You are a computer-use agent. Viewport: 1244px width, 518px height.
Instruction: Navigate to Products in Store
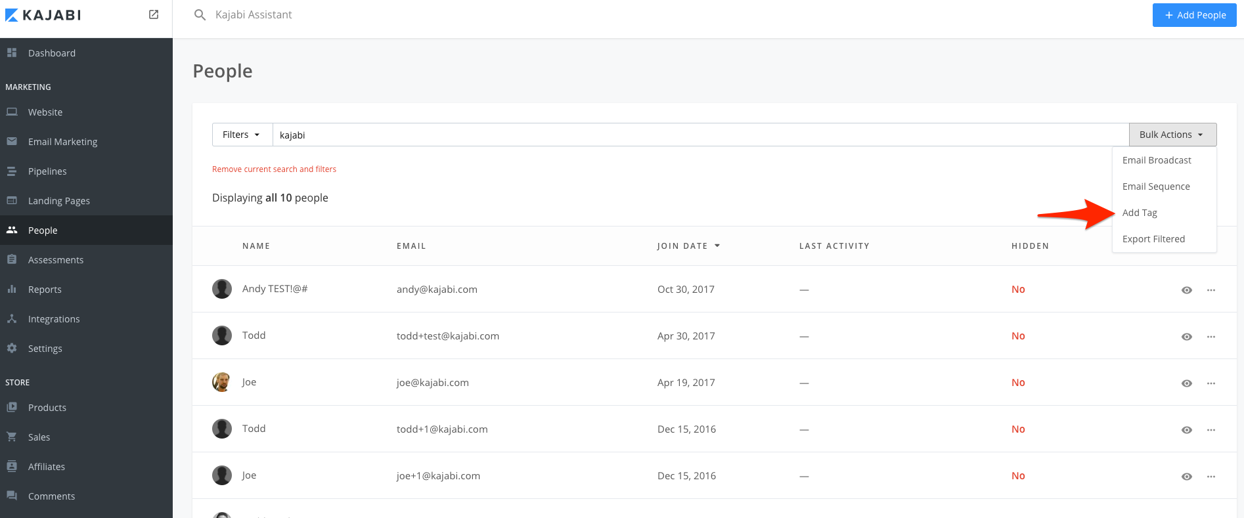47,408
